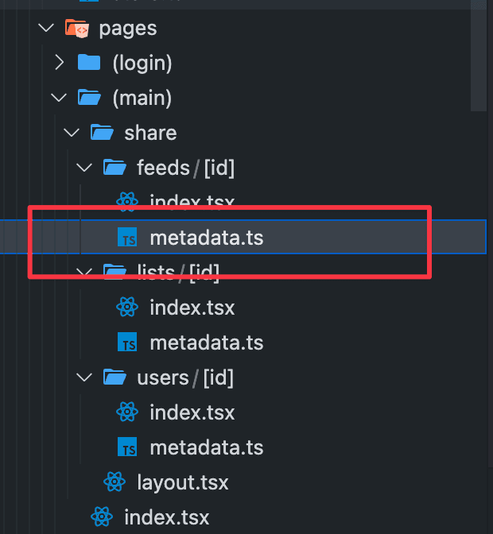
Task: Click the pages folder icon
Action: coord(76,29)
